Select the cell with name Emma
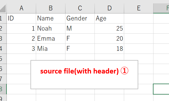This screenshot has height=101, width=169. [x=51, y=38]
